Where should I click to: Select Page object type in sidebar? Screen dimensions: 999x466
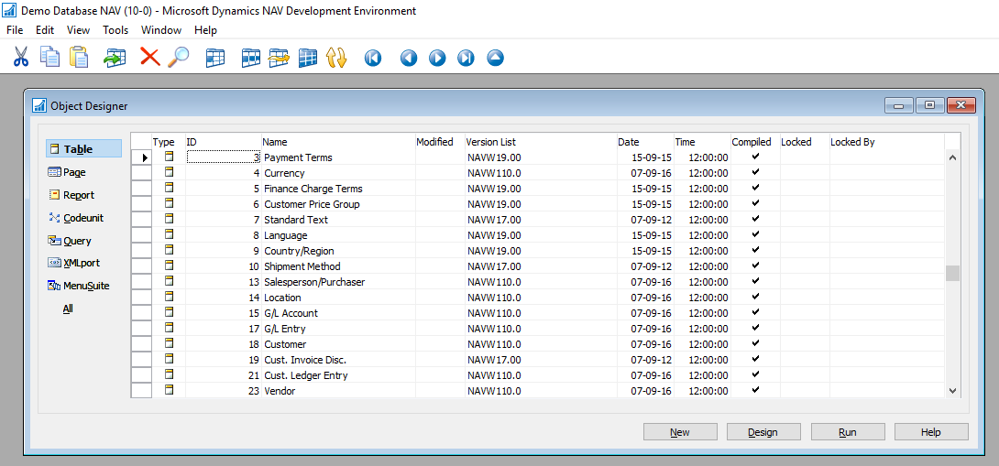click(x=67, y=172)
